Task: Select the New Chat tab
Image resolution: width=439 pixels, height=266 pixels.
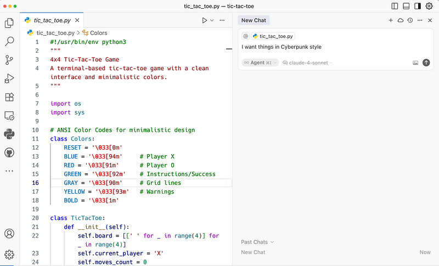Action: tap(254, 20)
